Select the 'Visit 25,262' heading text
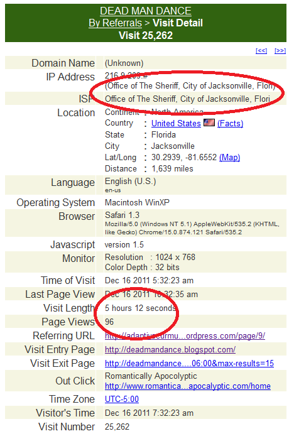This screenshot has width=294, height=446. coord(146,36)
